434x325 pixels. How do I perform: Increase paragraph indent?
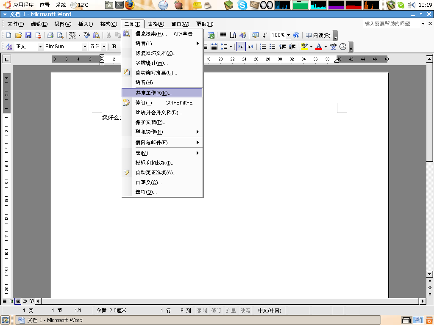(x=292, y=47)
